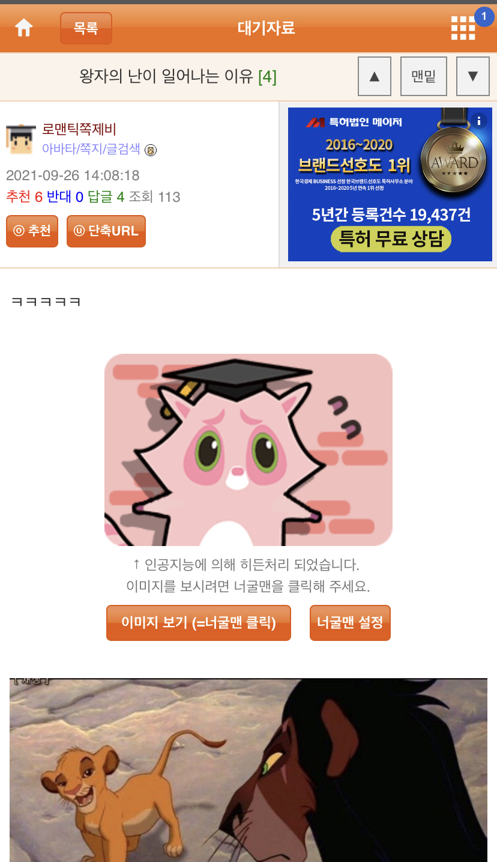Open the author's avatar picture

[x=21, y=139]
